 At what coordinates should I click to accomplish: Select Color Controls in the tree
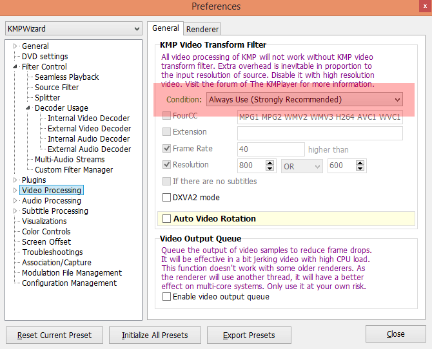[46, 232]
